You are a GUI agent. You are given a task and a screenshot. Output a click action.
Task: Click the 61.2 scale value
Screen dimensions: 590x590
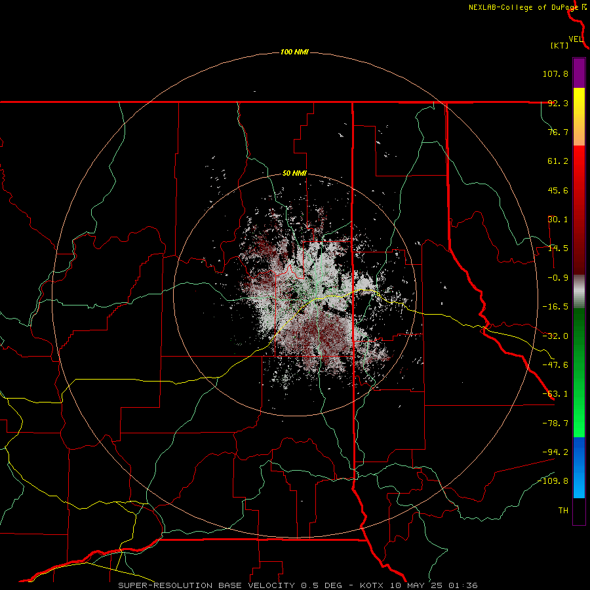[558, 161]
